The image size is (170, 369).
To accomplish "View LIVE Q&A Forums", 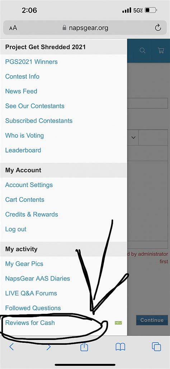I will point(31,293).
